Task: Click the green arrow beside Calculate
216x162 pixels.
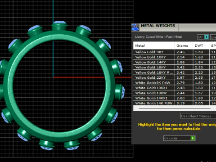Action: pyautogui.click(x=193, y=138)
